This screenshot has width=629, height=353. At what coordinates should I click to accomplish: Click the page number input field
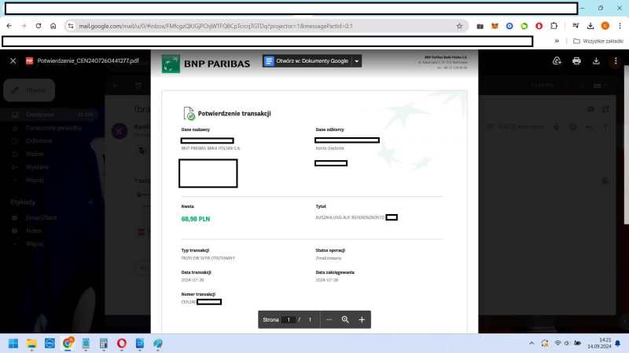289,320
